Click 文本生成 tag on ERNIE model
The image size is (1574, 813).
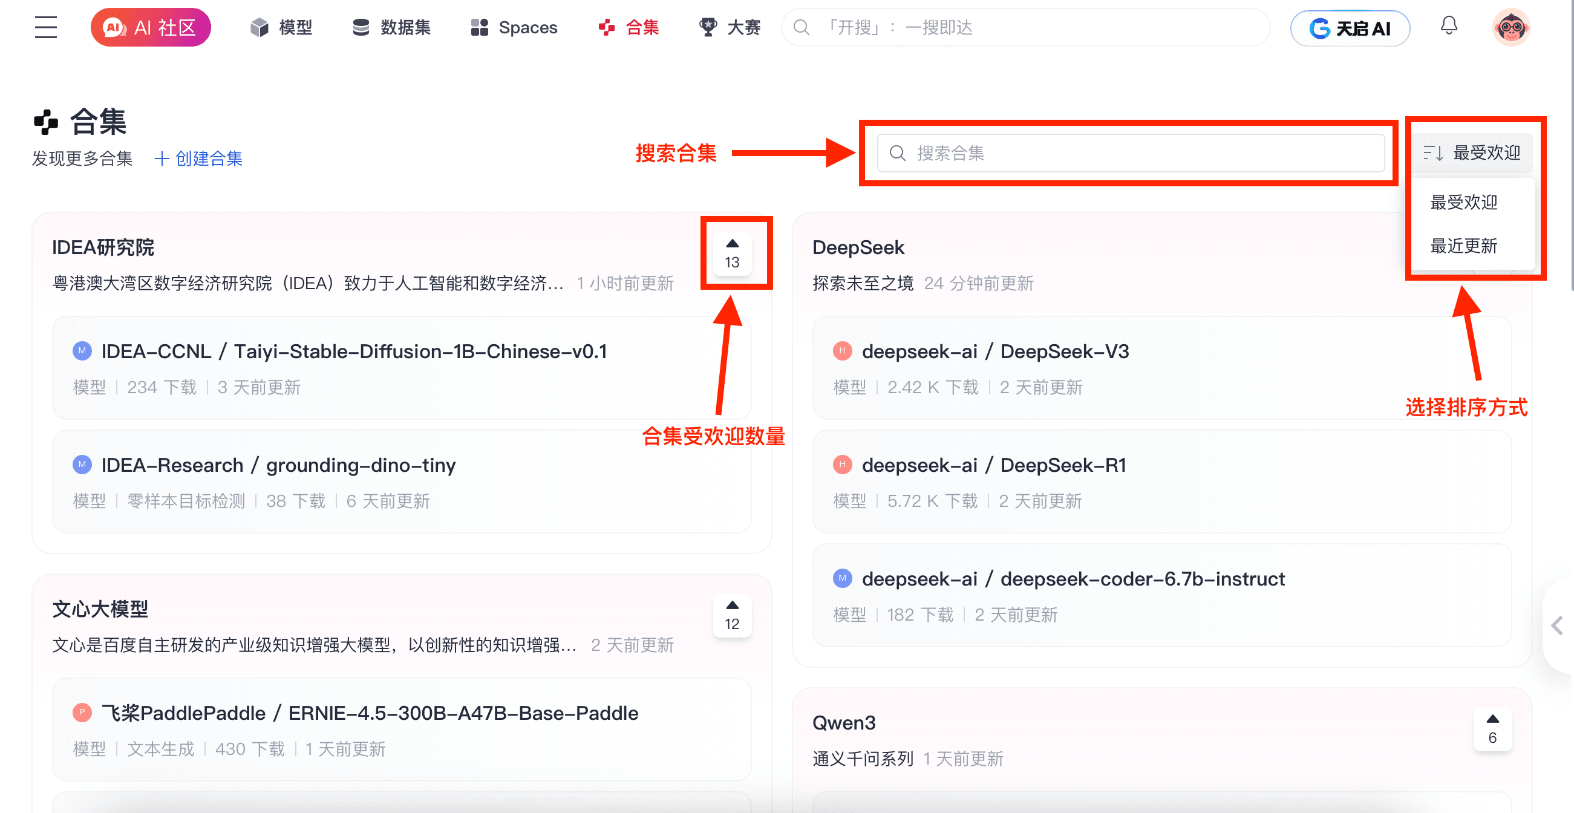click(x=161, y=749)
